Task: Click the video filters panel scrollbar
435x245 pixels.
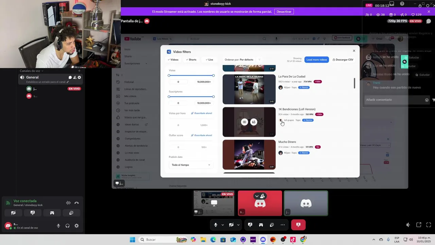Action: point(354,83)
